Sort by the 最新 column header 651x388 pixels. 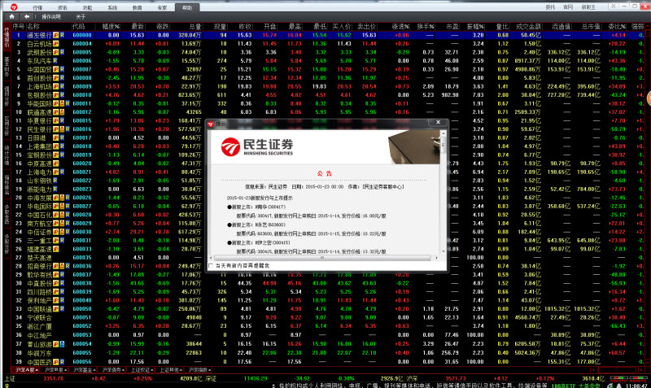click(x=138, y=27)
